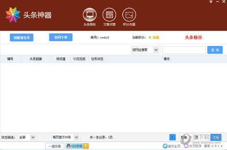Viewport: 227px width, 150px height.
Task: Click the 任务状态 column header
Action: tap(97, 59)
